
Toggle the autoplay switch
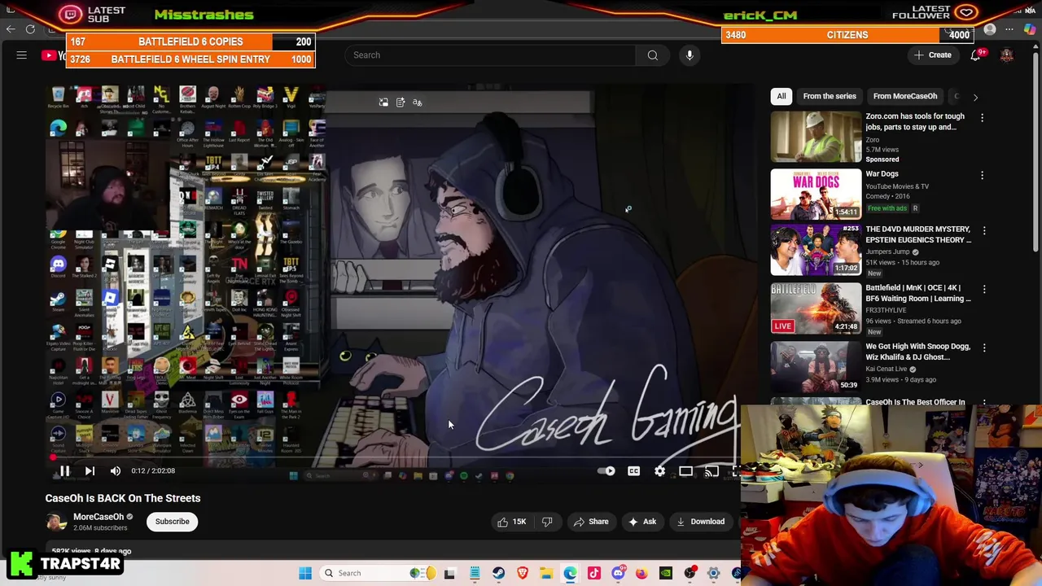click(606, 470)
